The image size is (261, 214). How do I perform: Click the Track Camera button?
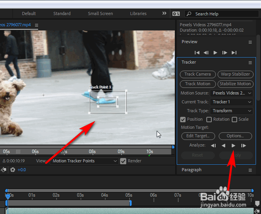(x=198, y=74)
